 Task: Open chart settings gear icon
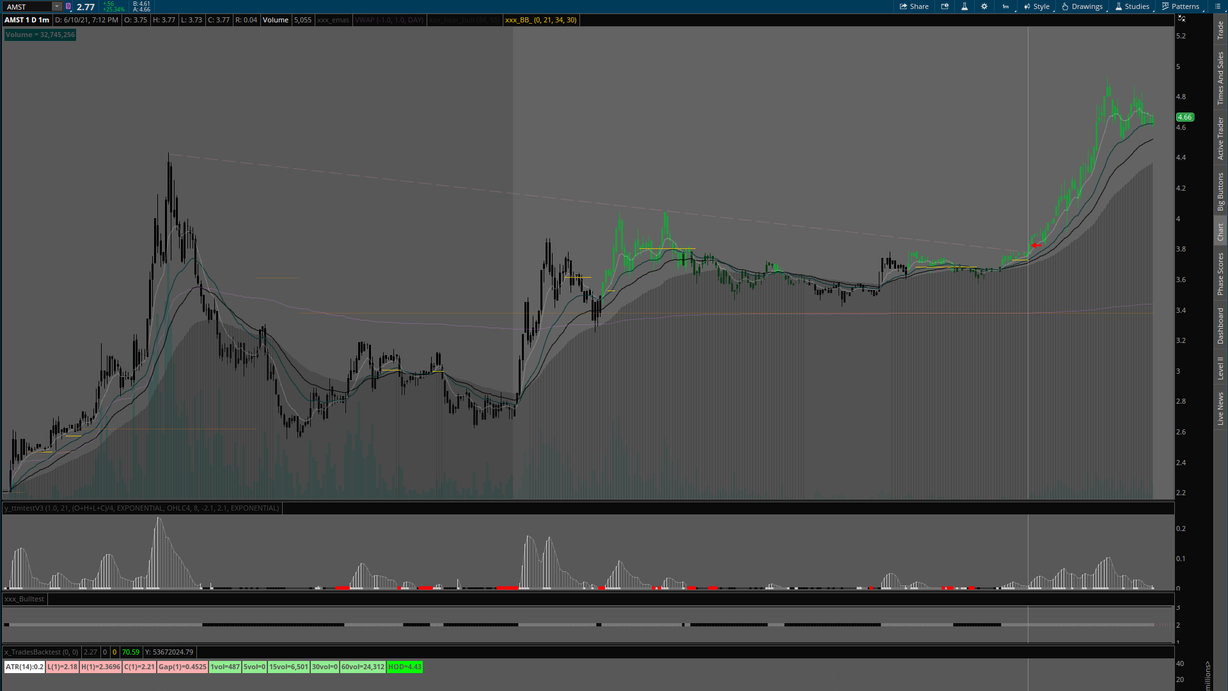[984, 6]
